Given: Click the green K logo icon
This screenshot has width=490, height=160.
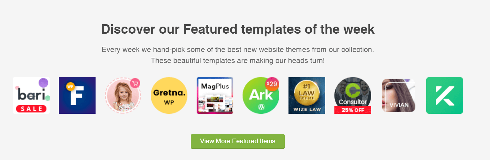Looking at the screenshot, I should pyautogui.click(x=445, y=95).
